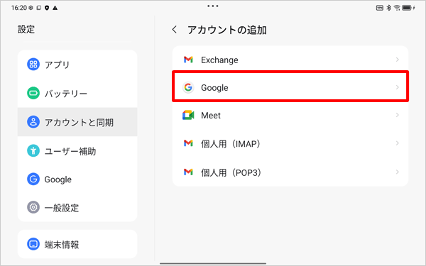The image size is (426, 266).
Task: Tap the Gmail icon beside 個人用（POP3）
Action: click(188, 172)
